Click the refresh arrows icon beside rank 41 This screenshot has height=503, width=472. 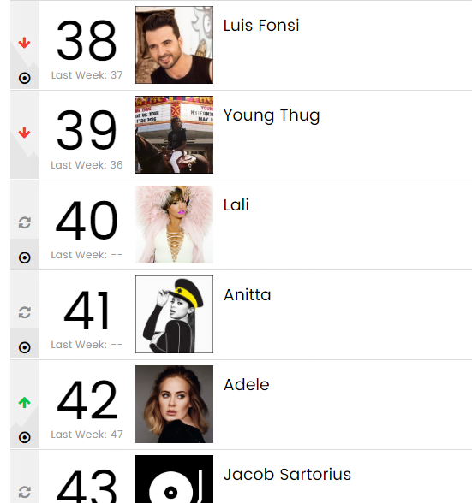(25, 312)
